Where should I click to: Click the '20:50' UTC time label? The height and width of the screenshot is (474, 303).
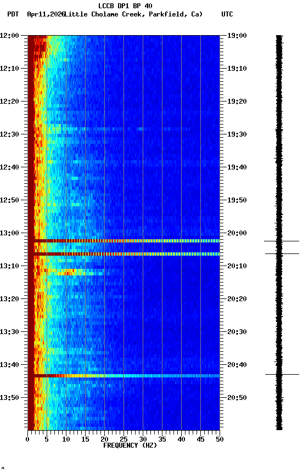pyautogui.click(x=237, y=398)
